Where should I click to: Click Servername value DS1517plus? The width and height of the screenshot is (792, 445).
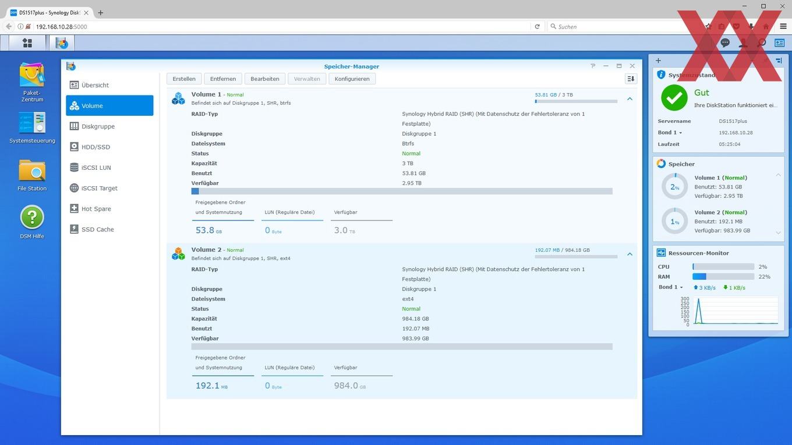[x=733, y=121]
